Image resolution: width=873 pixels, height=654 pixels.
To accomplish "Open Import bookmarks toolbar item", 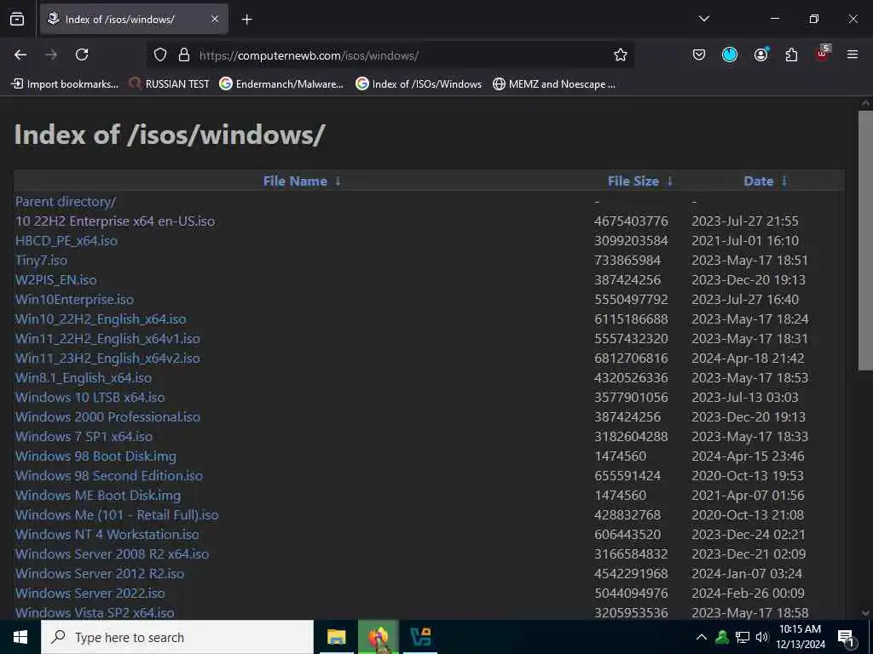I will (65, 84).
